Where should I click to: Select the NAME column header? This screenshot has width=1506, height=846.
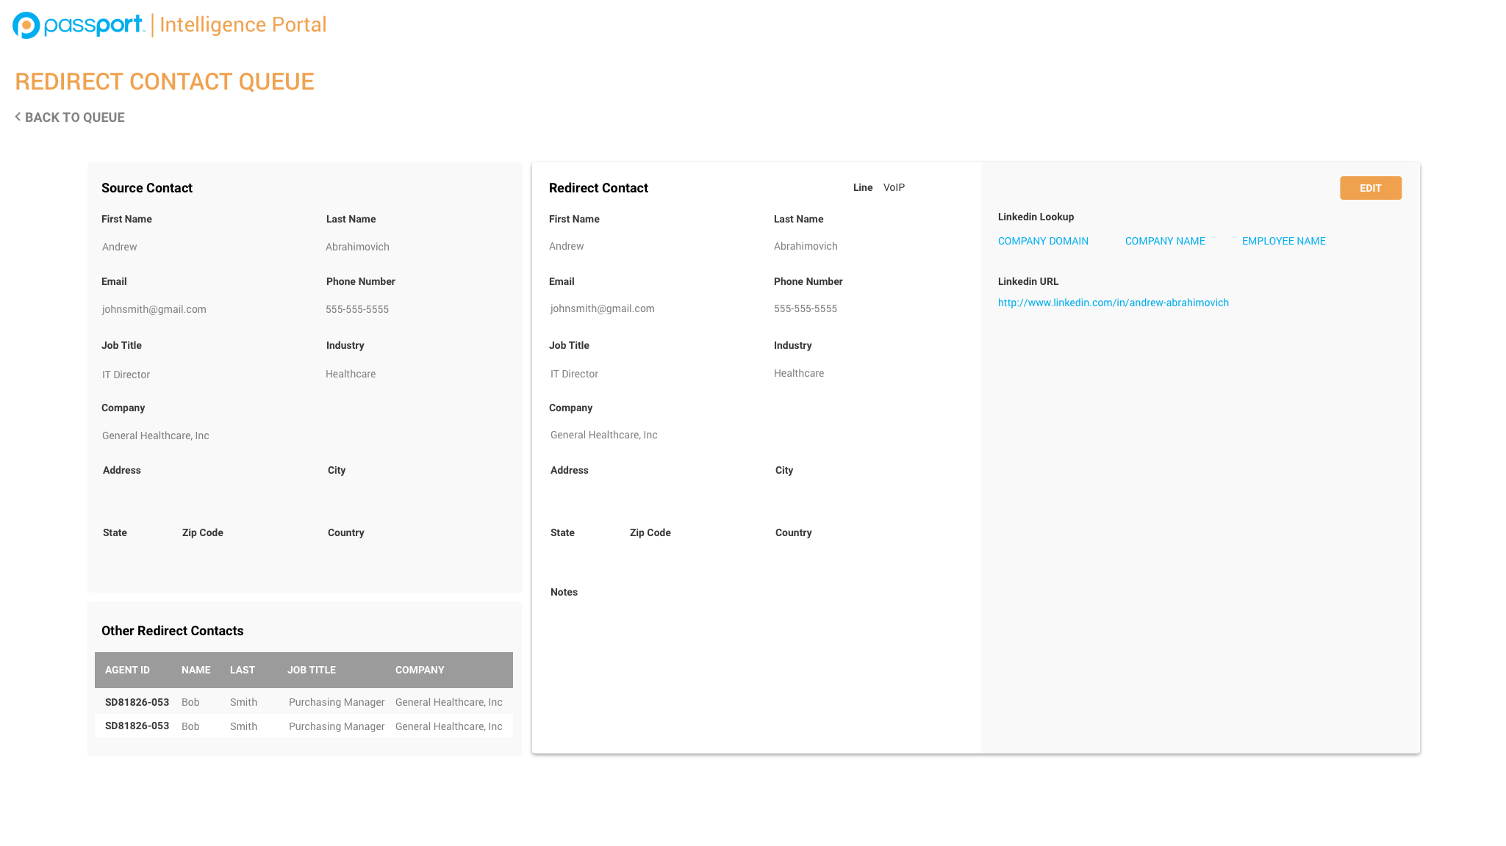(196, 670)
